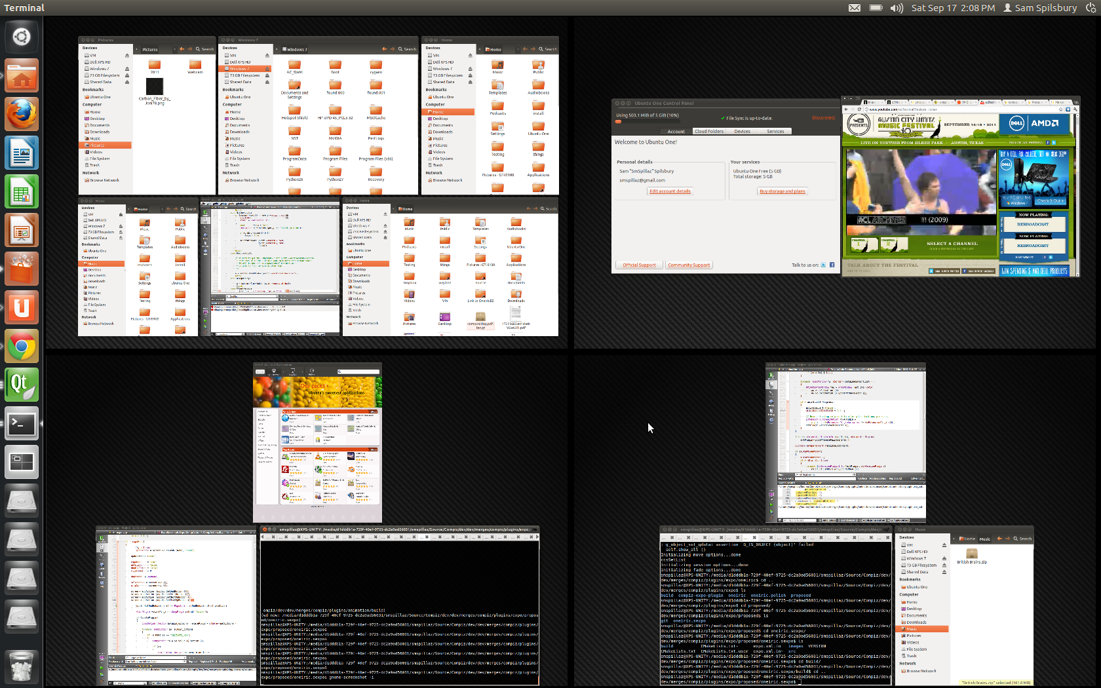
Task: Open the MSOCache folder
Action: point(376,113)
